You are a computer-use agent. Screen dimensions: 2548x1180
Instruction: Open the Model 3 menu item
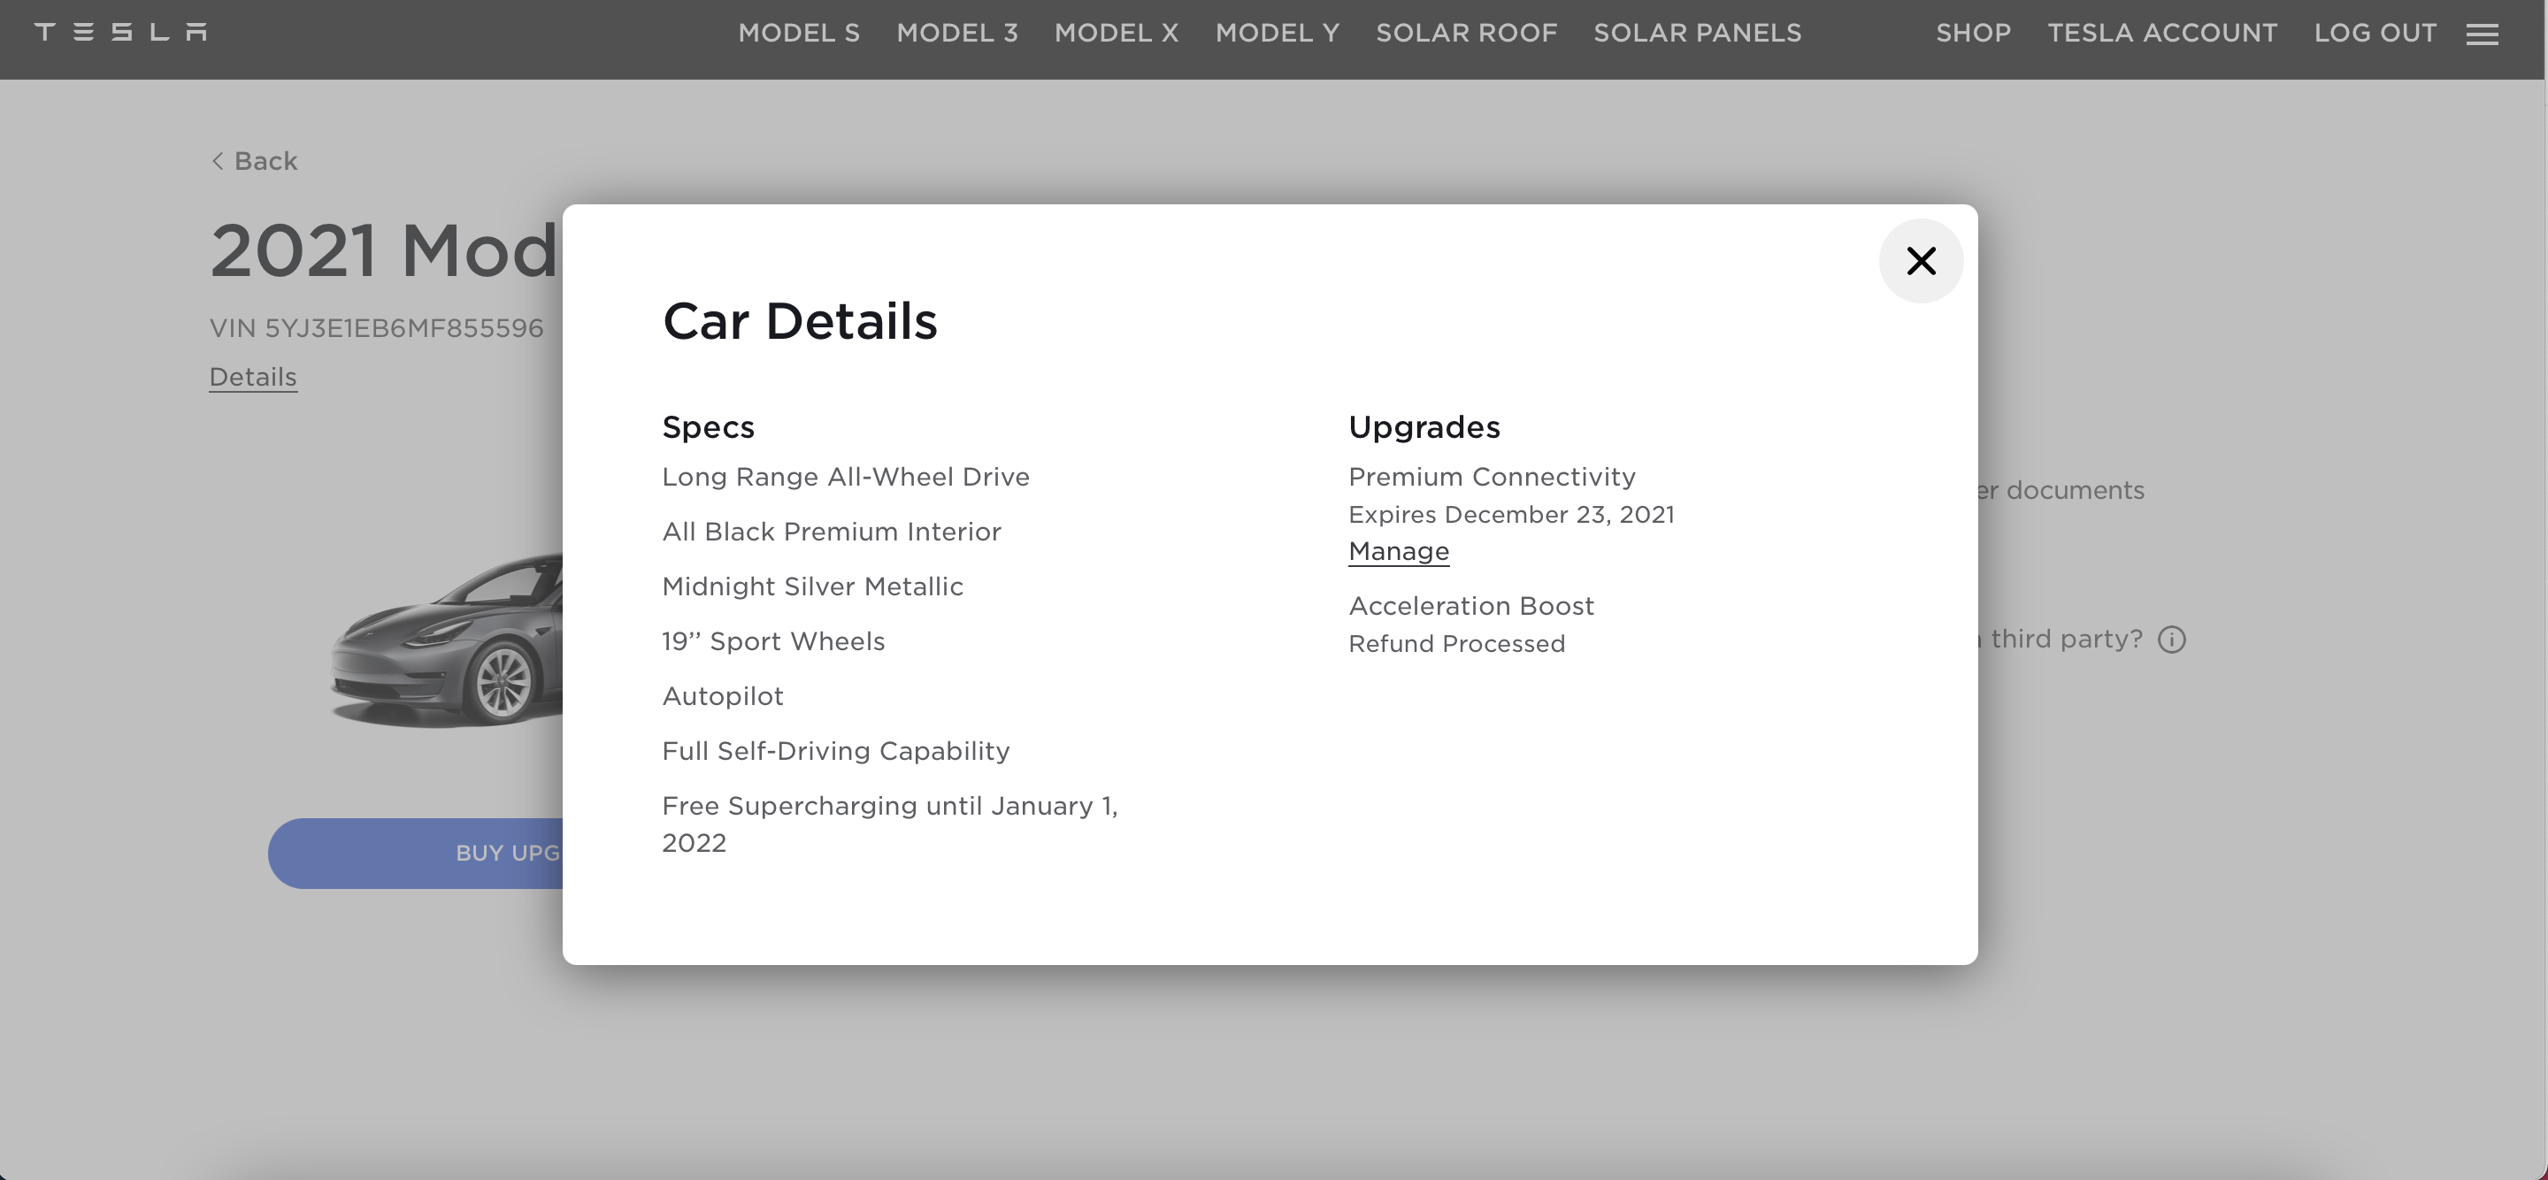[x=956, y=33]
